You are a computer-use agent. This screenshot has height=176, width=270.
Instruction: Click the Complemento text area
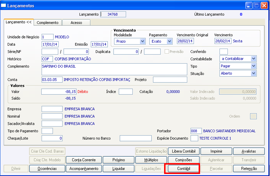tap(114, 69)
